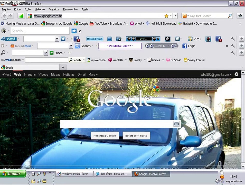Open the Games dropdown arrow
The image size is (245, 185).
click(163, 60)
